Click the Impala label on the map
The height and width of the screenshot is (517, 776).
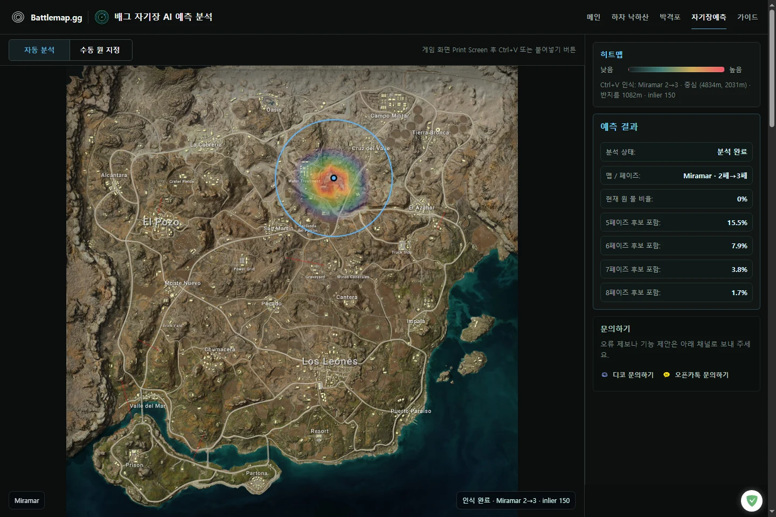click(x=416, y=321)
